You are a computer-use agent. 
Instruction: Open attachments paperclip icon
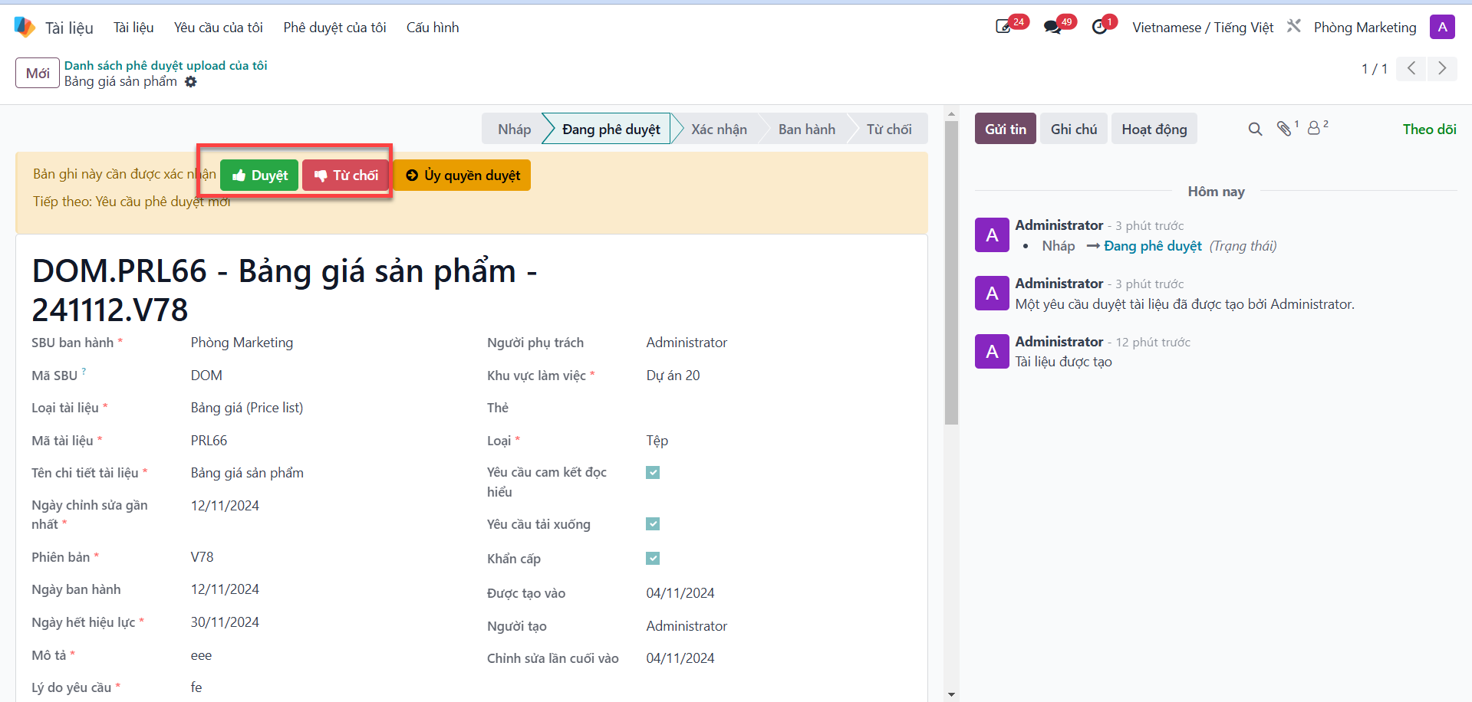pos(1284,128)
